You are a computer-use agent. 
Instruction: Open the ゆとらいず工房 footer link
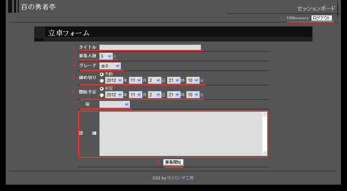[x=180, y=178]
